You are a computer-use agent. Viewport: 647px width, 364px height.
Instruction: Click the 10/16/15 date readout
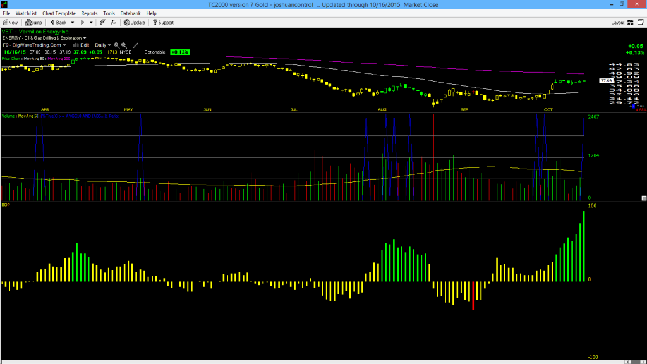click(15, 52)
